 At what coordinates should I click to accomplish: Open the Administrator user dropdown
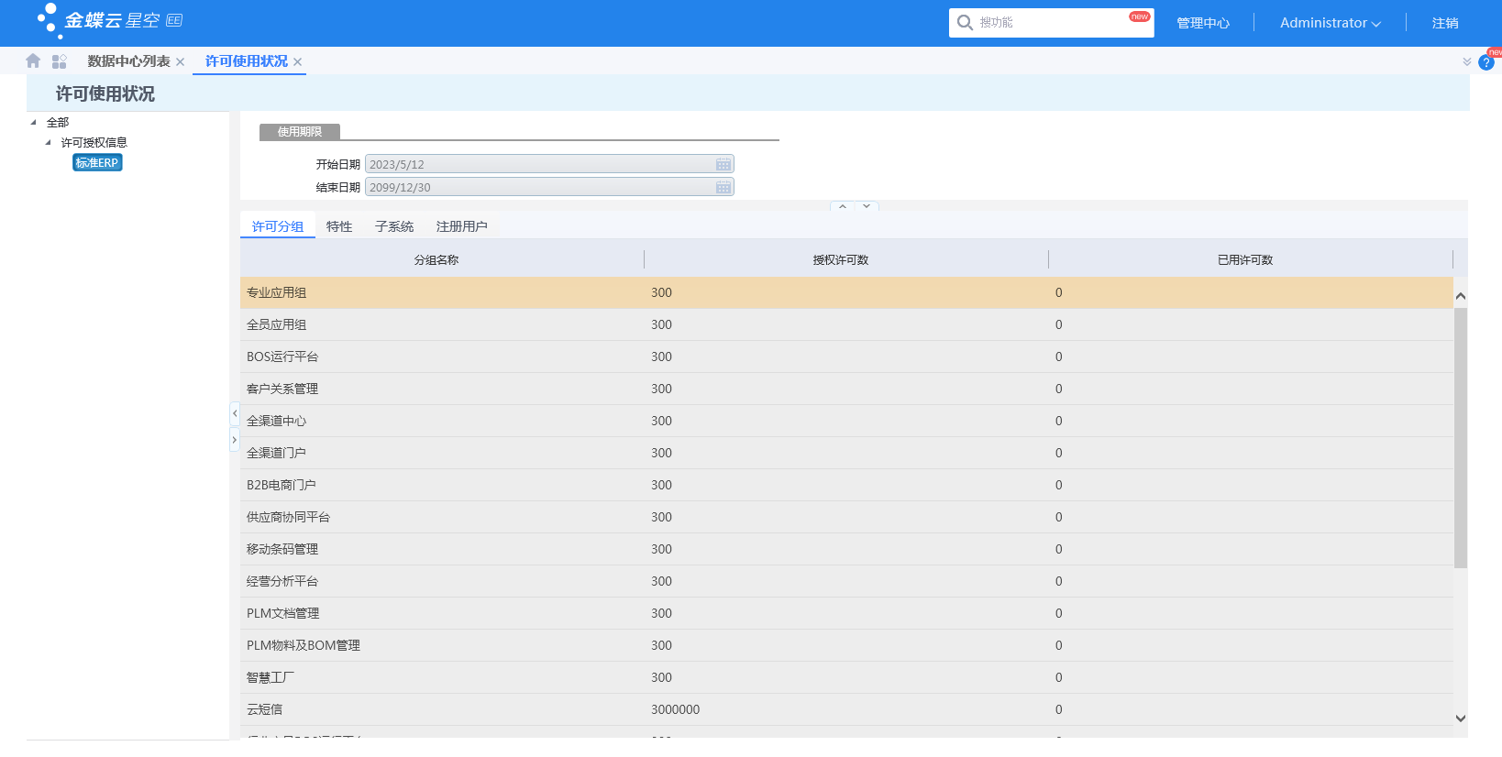coord(1330,23)
